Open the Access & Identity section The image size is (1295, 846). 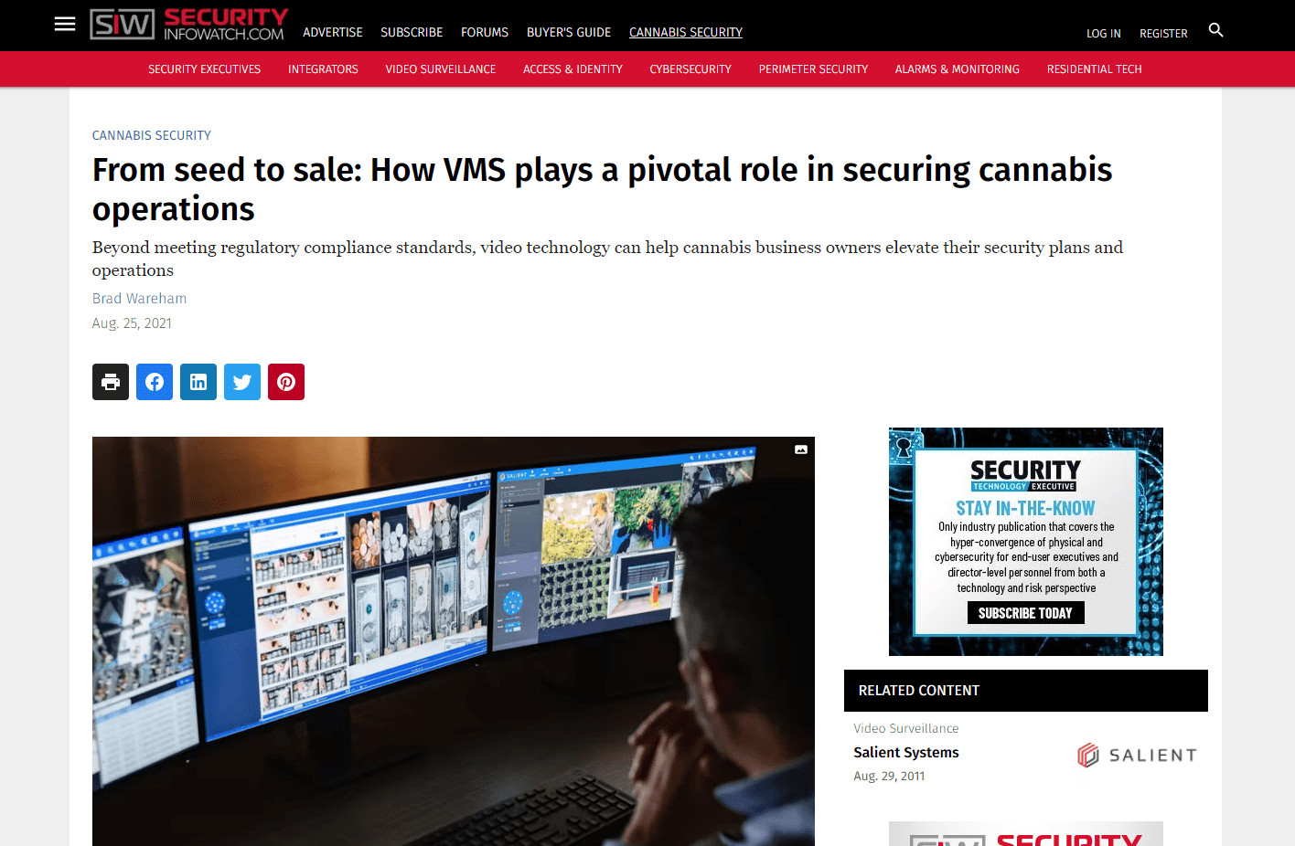(x=573, y=69)
